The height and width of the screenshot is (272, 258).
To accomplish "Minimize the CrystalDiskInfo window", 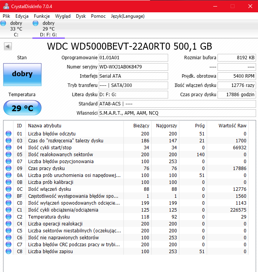I will (215, 7).
